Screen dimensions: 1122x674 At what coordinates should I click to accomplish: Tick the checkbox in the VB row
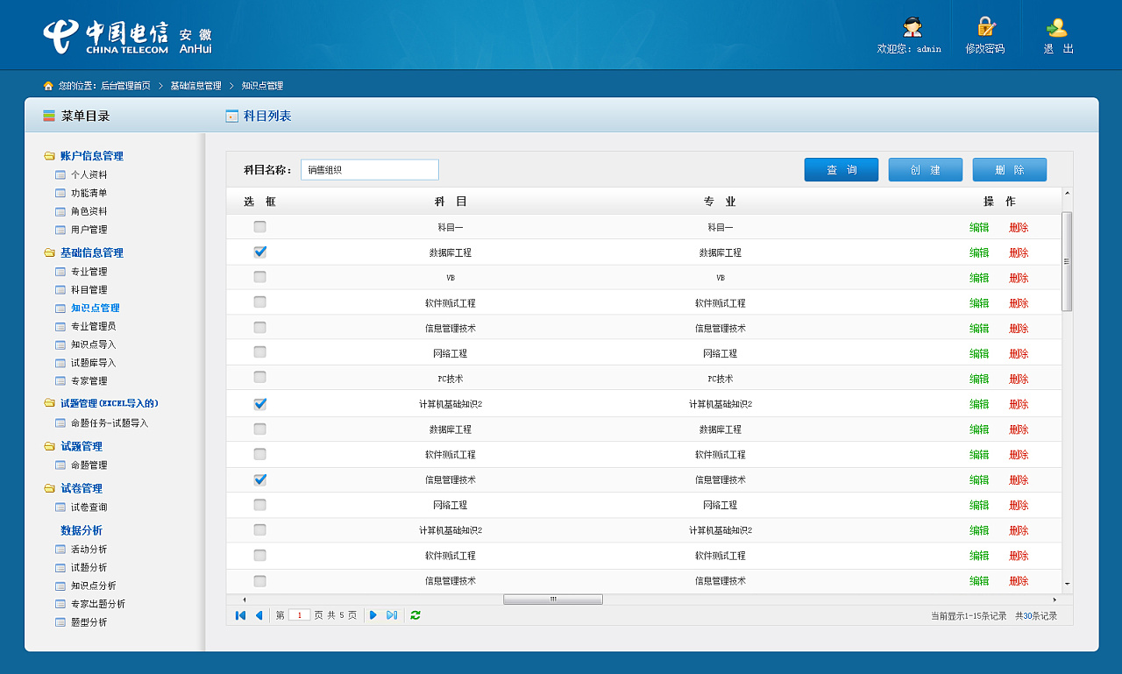259,277
